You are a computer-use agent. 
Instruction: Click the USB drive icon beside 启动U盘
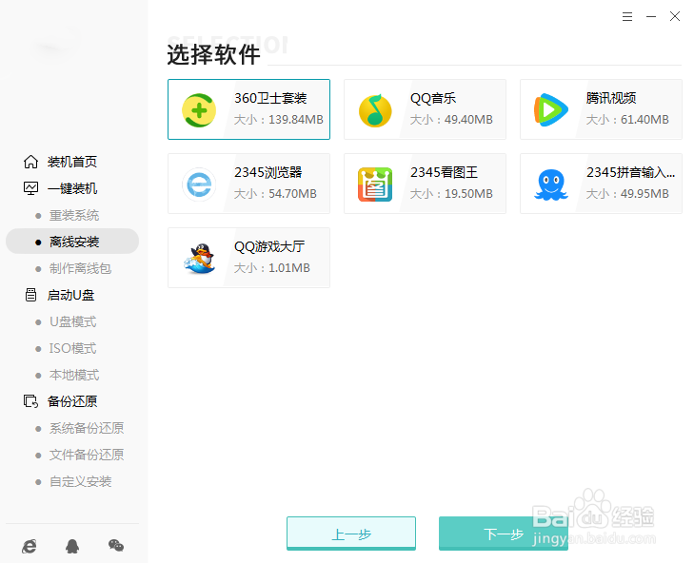pos(30,295)
